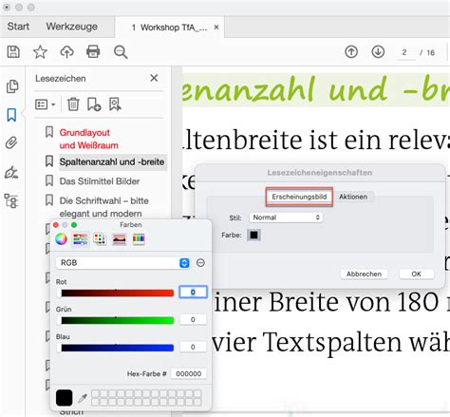Click the Blau value input field

point(193,347)
